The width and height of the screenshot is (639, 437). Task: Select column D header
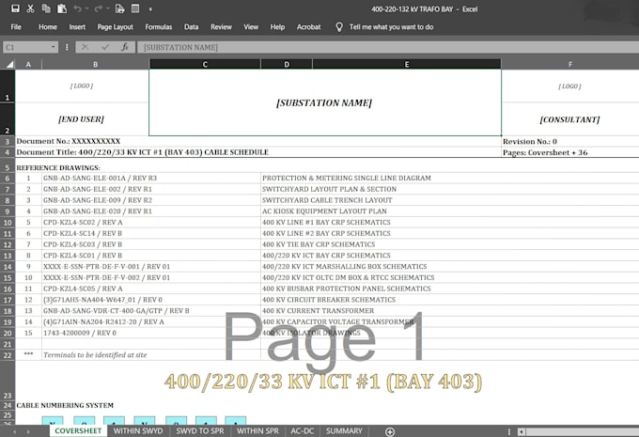287,64
